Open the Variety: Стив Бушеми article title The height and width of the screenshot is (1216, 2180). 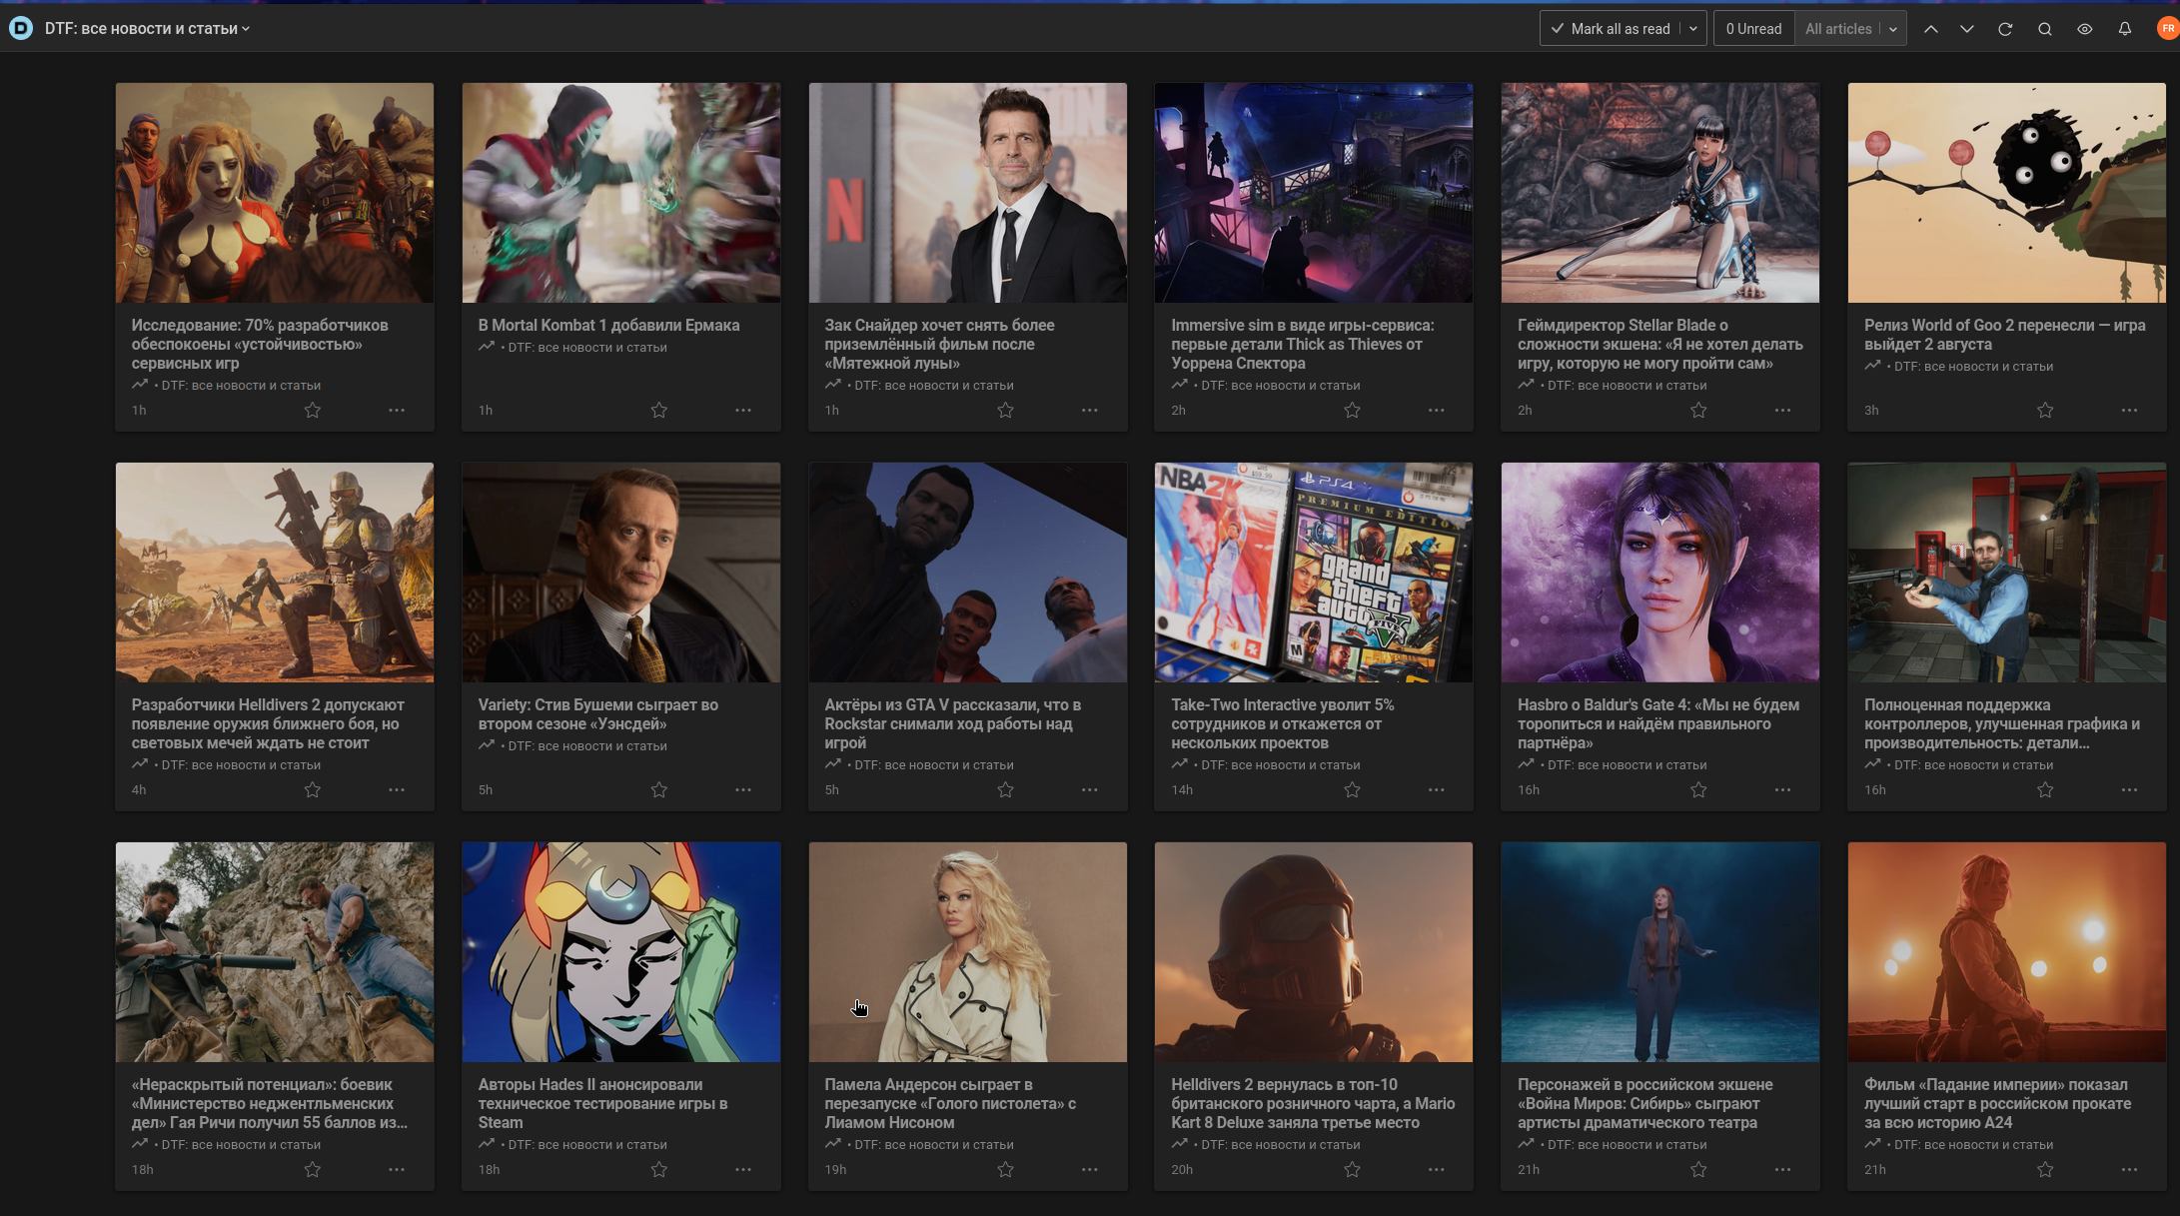point(597,714)
